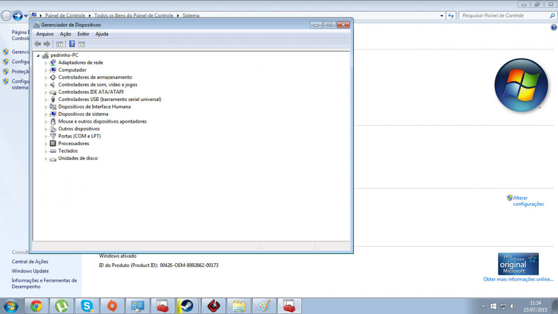Select the Mouse e outros dispositivos apontadores label
The height and width of the screenshot is (314, 558).
click(102, 121)
